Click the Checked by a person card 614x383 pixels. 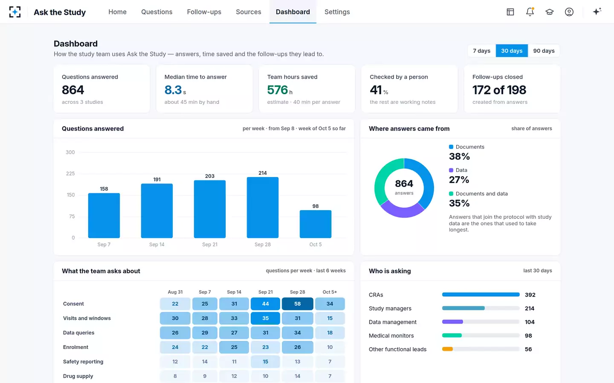pyautogui.click(x=409, y=89)
